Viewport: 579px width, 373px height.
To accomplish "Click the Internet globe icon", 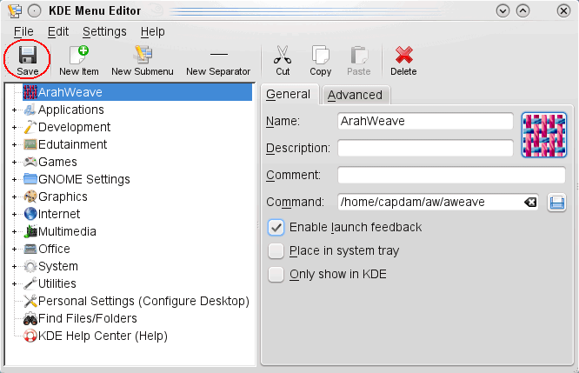I will pyautogui.click(x=30, y=214).
